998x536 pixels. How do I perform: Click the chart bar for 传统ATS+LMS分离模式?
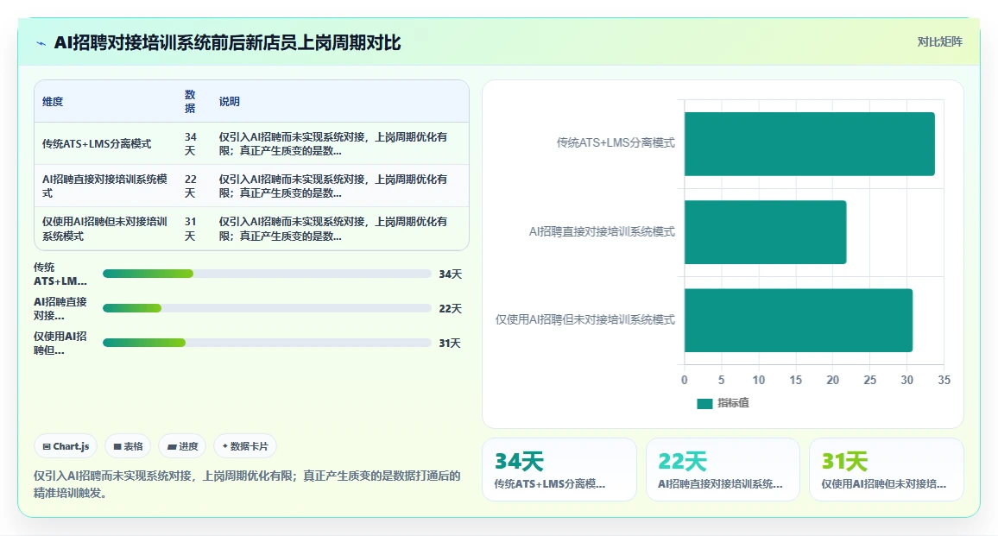tap(810, 144)
